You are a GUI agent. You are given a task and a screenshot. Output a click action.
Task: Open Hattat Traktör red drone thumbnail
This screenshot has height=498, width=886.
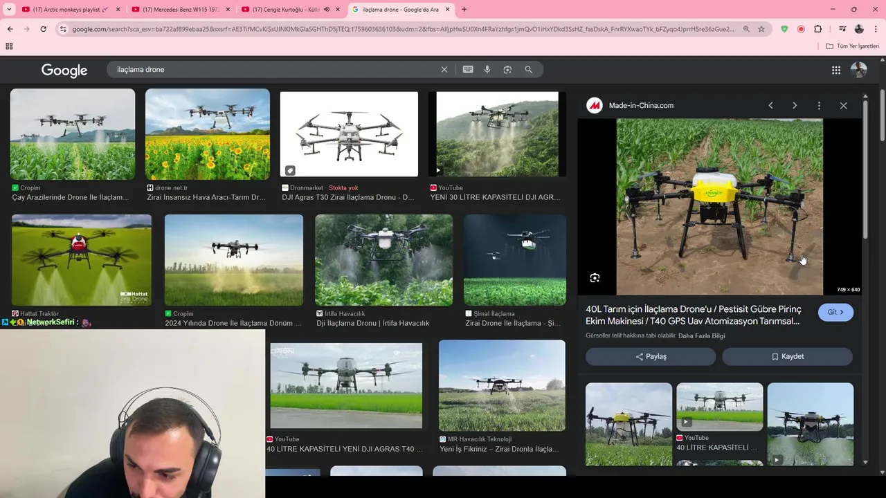[x=82, y=260]
